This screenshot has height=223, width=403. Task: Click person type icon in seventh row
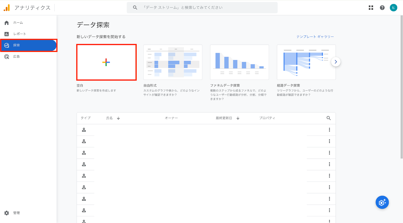84,199
